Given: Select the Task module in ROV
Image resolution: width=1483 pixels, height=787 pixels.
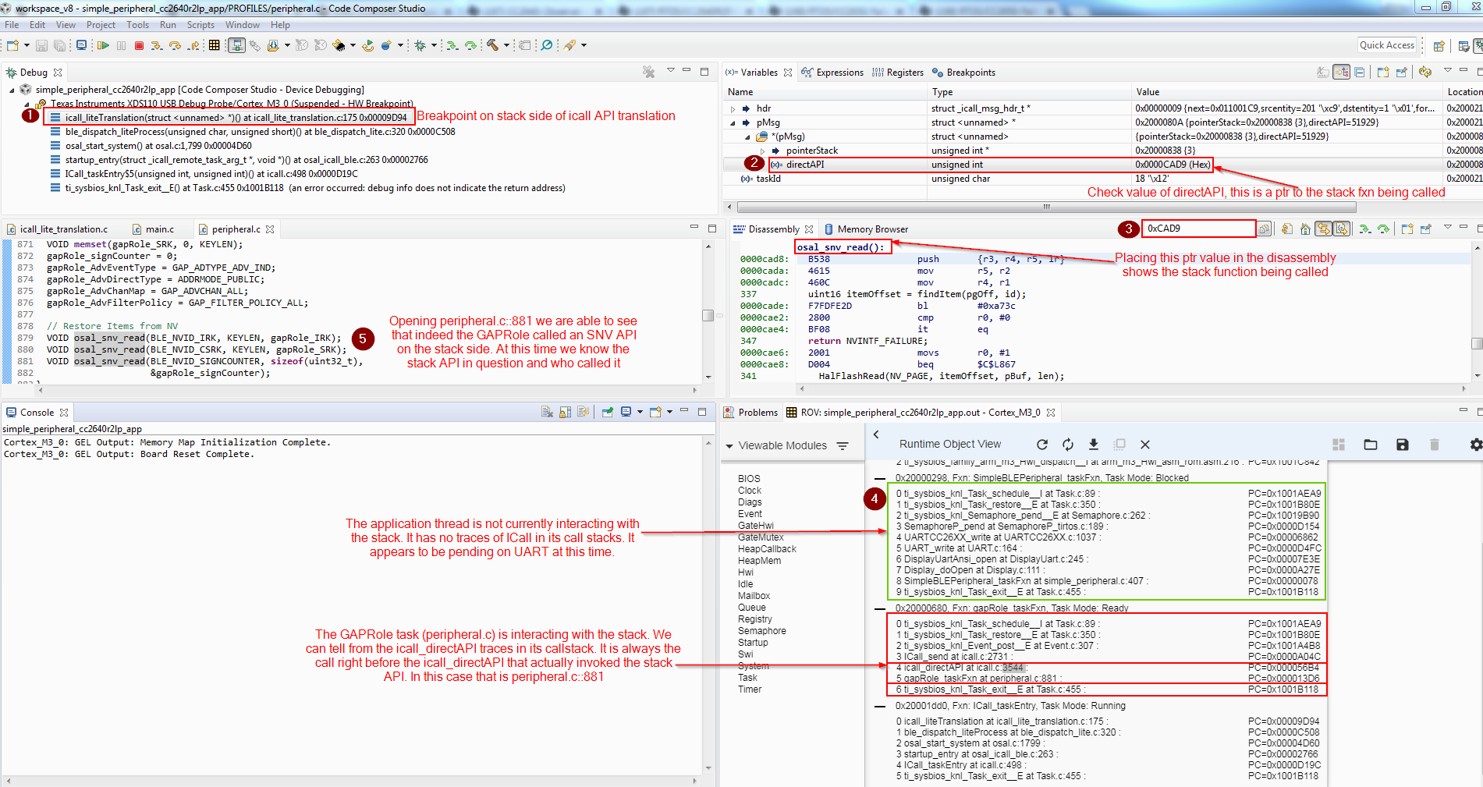Looking at the screenshot, I should click(747, 678).
